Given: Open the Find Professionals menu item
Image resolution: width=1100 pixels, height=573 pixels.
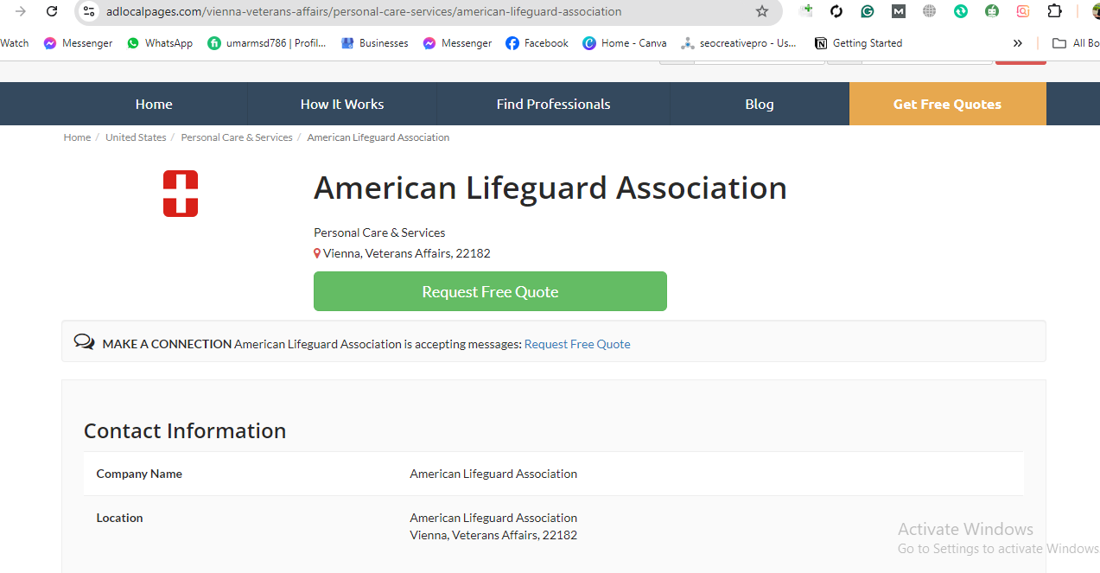Looking at the screenshot, I should point(553,104).
